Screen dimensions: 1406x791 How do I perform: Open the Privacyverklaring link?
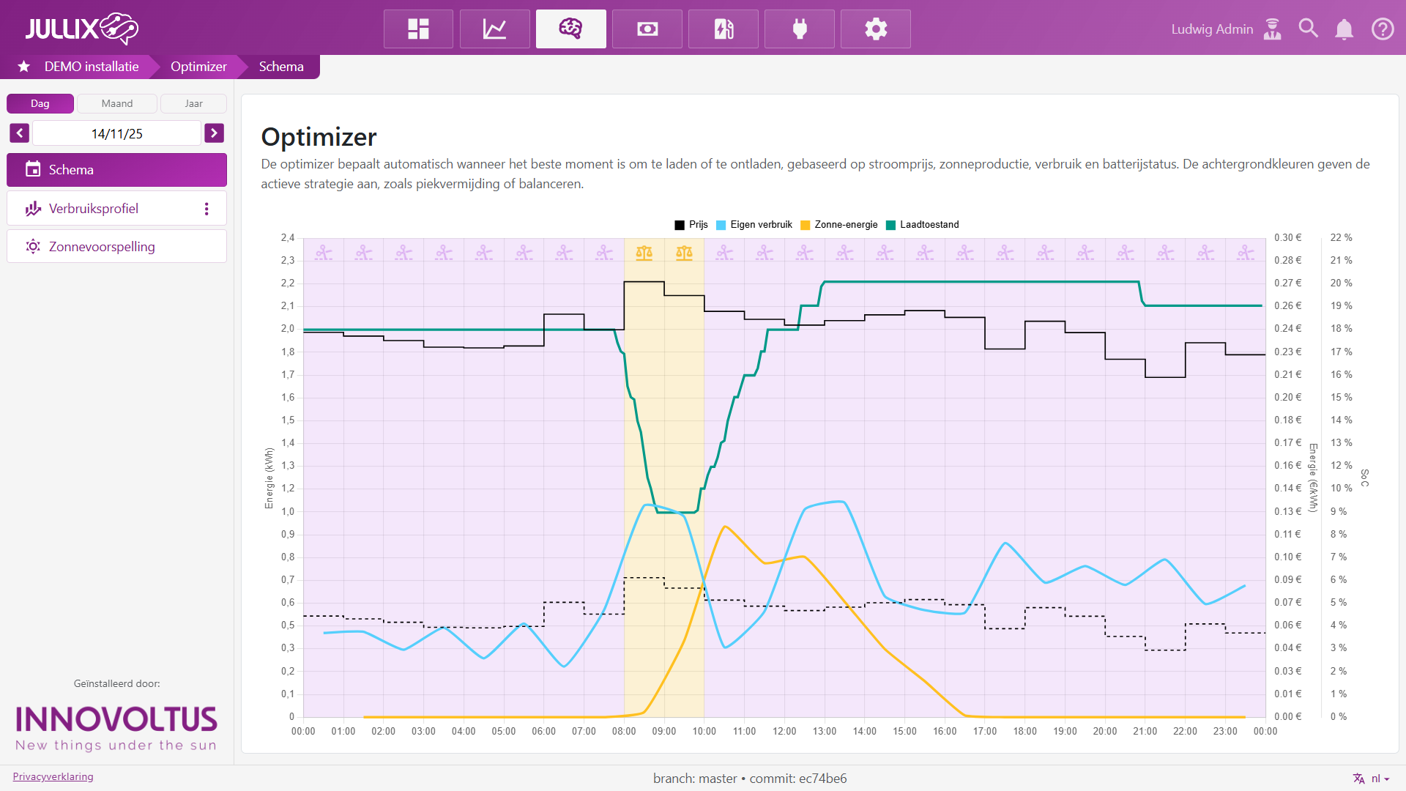click(53, 777)
